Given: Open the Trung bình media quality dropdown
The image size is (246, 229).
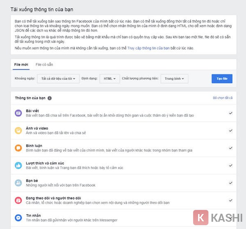Looking at the screenshot, I should [x=174, y=79].
